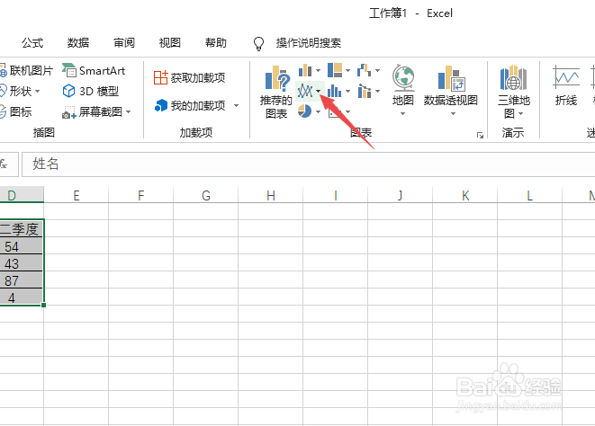595x426 pixels.
Task: Click Get Add-ins (获取加载项)
Action: pos(189,77)
